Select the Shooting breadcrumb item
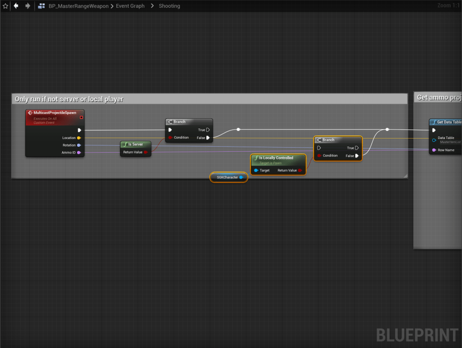This screenshot has width=462, height=348. click(169, 6)
